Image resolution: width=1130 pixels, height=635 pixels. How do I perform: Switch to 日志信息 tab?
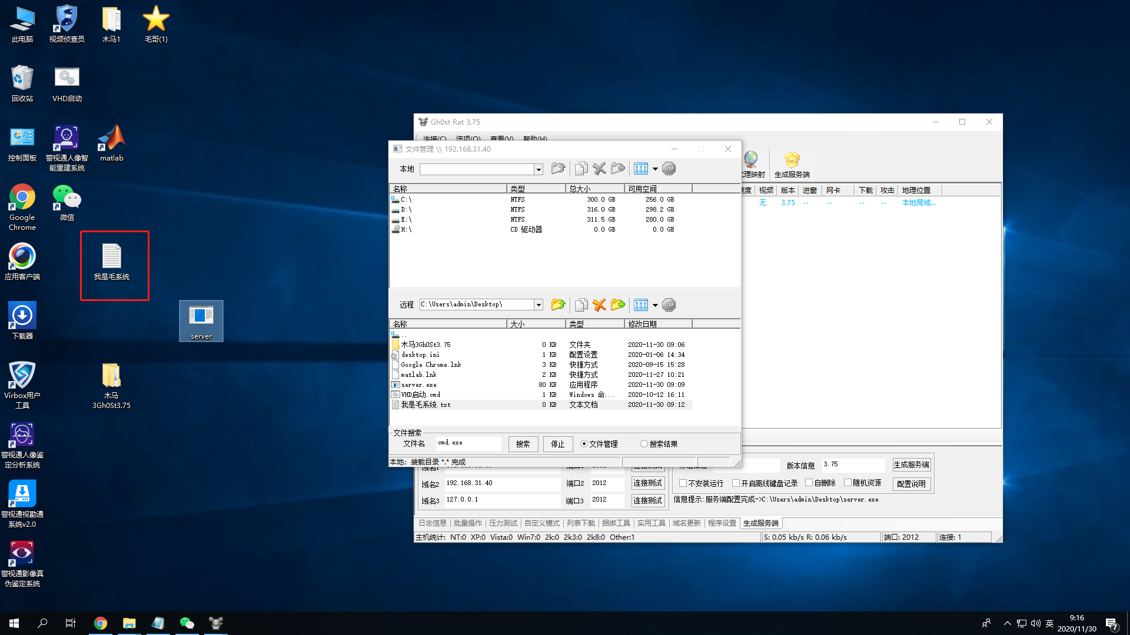click(433, 523)
